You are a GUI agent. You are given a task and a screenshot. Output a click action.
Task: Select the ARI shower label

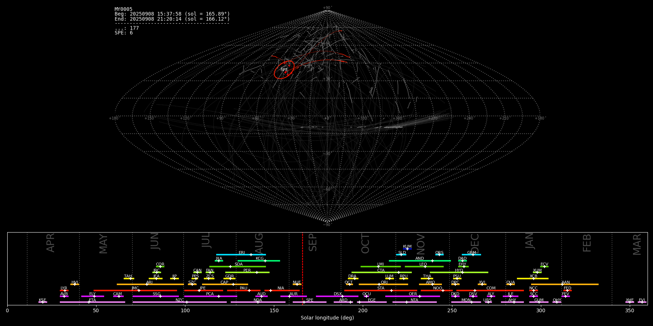149,283
